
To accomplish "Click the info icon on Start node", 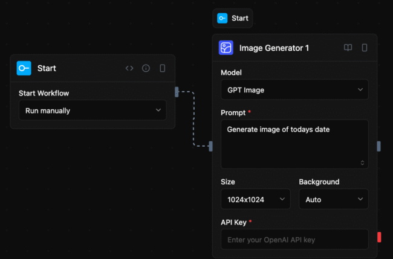I will [146, 68].
